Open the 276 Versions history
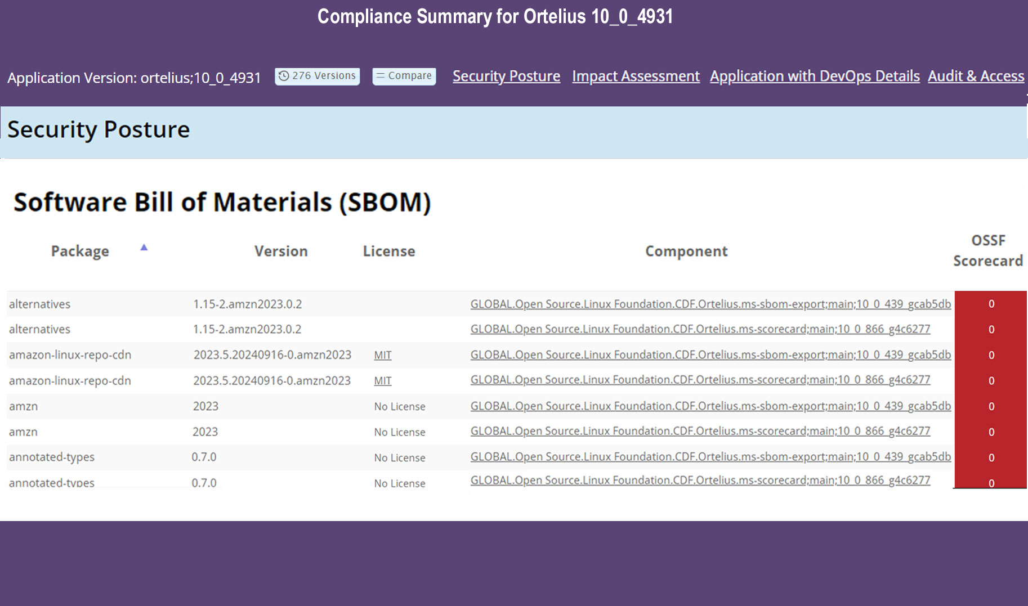This screenshot has width=1028, height=606. click(317, 75)
